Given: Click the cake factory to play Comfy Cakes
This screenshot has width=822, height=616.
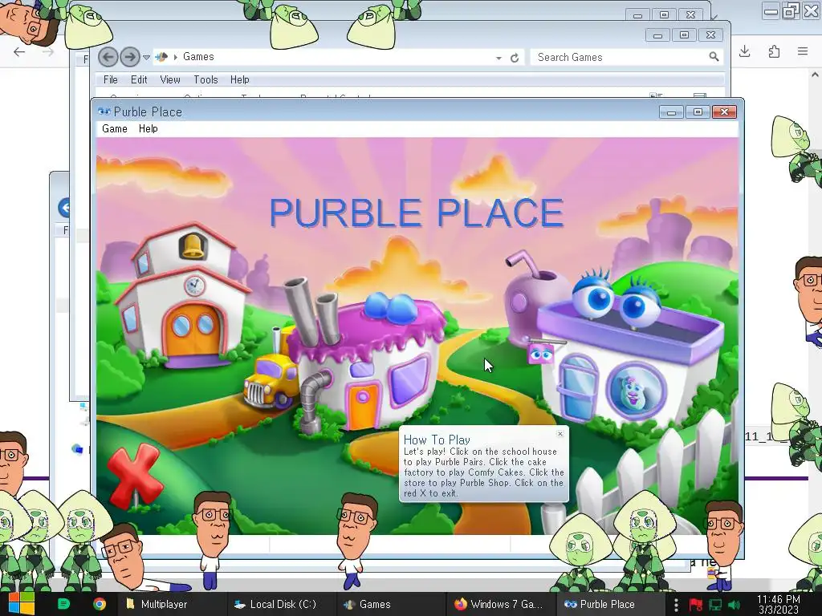Looking at the screenshot, I should 367,362.
